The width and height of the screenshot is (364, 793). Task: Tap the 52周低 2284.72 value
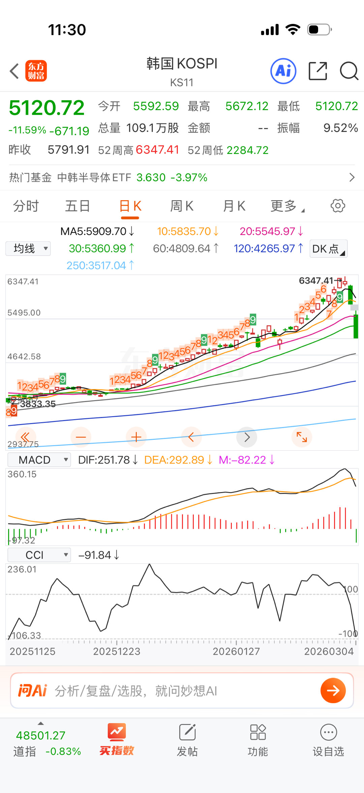point(247,150)
